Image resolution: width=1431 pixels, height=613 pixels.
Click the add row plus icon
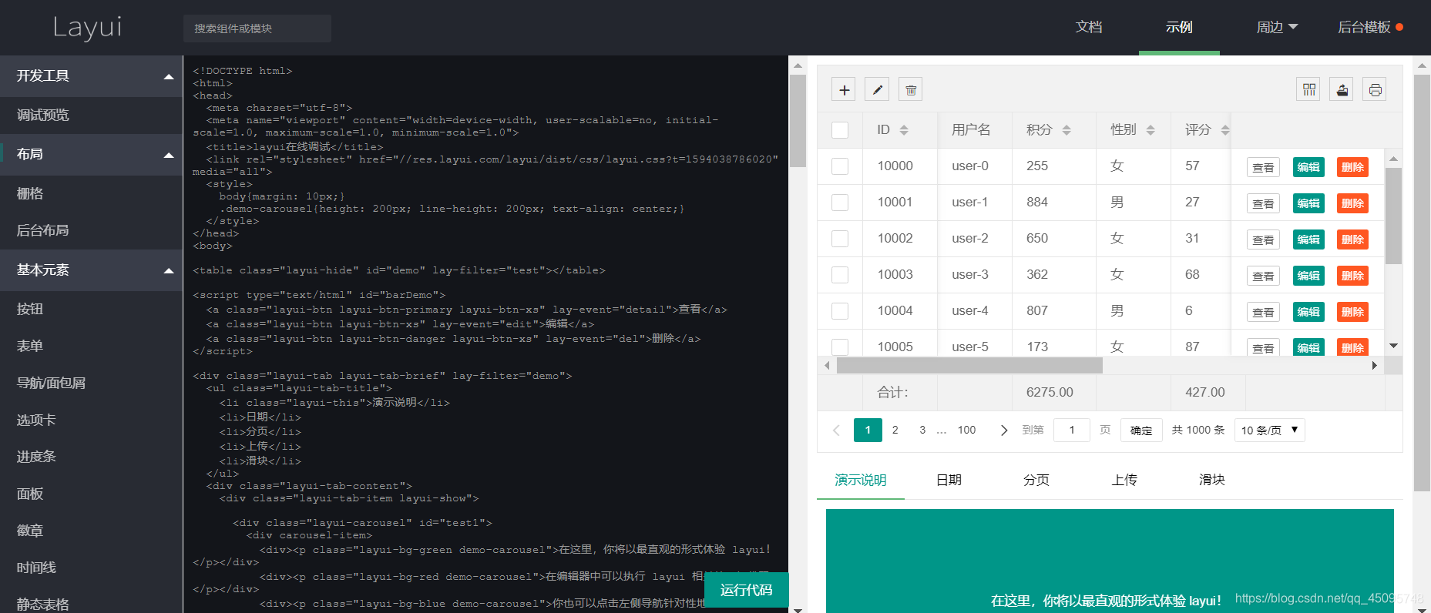[844, 90]
